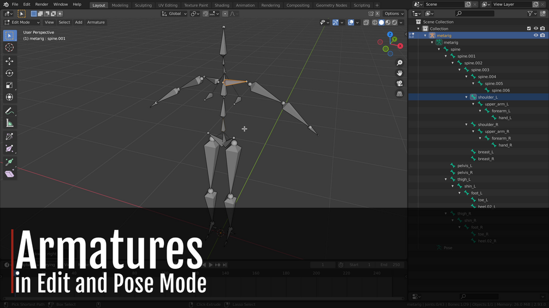
Task: Switch perspective/orthographic with grid icon
Action: 399,94
